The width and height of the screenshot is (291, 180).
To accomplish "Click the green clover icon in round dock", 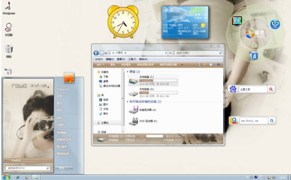I will tap(255, 45).
